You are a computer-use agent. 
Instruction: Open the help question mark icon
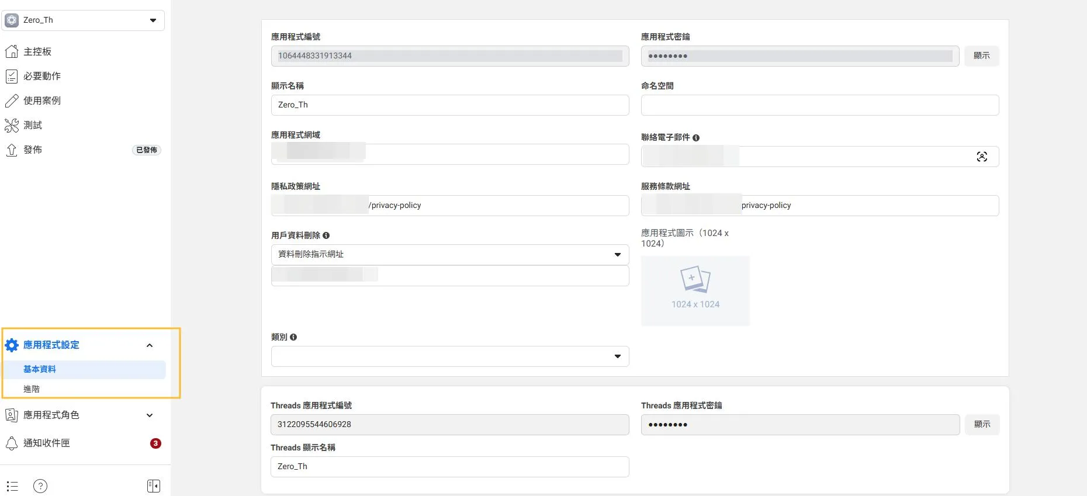tap(40, 486)
